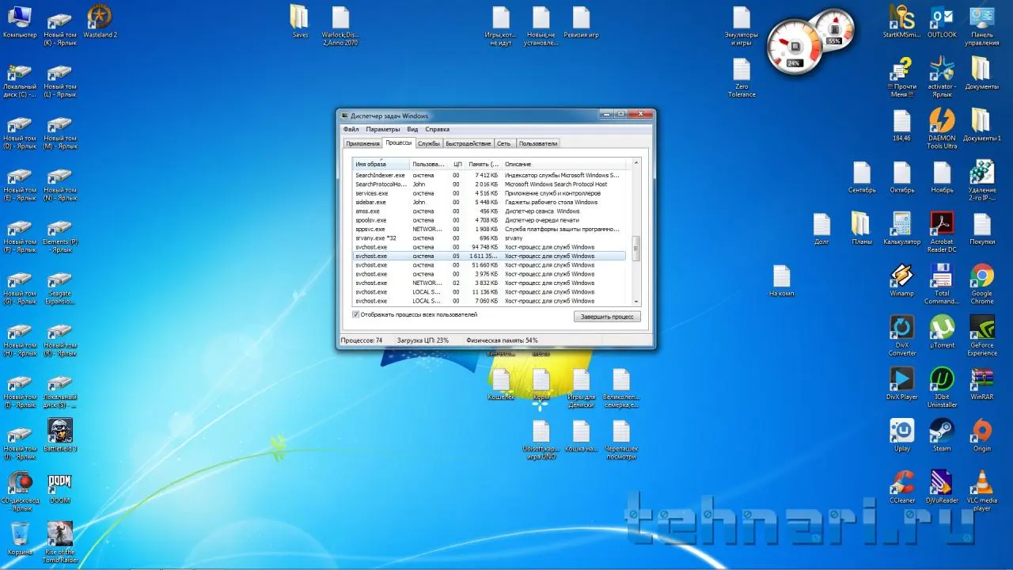
Task: Open the Файл menu in Task Manager
Action: pyautogui.click(x=351, y=129)
